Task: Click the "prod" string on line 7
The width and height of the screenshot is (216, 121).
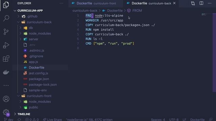Action: pyautogui.click(x=127, y=44)
